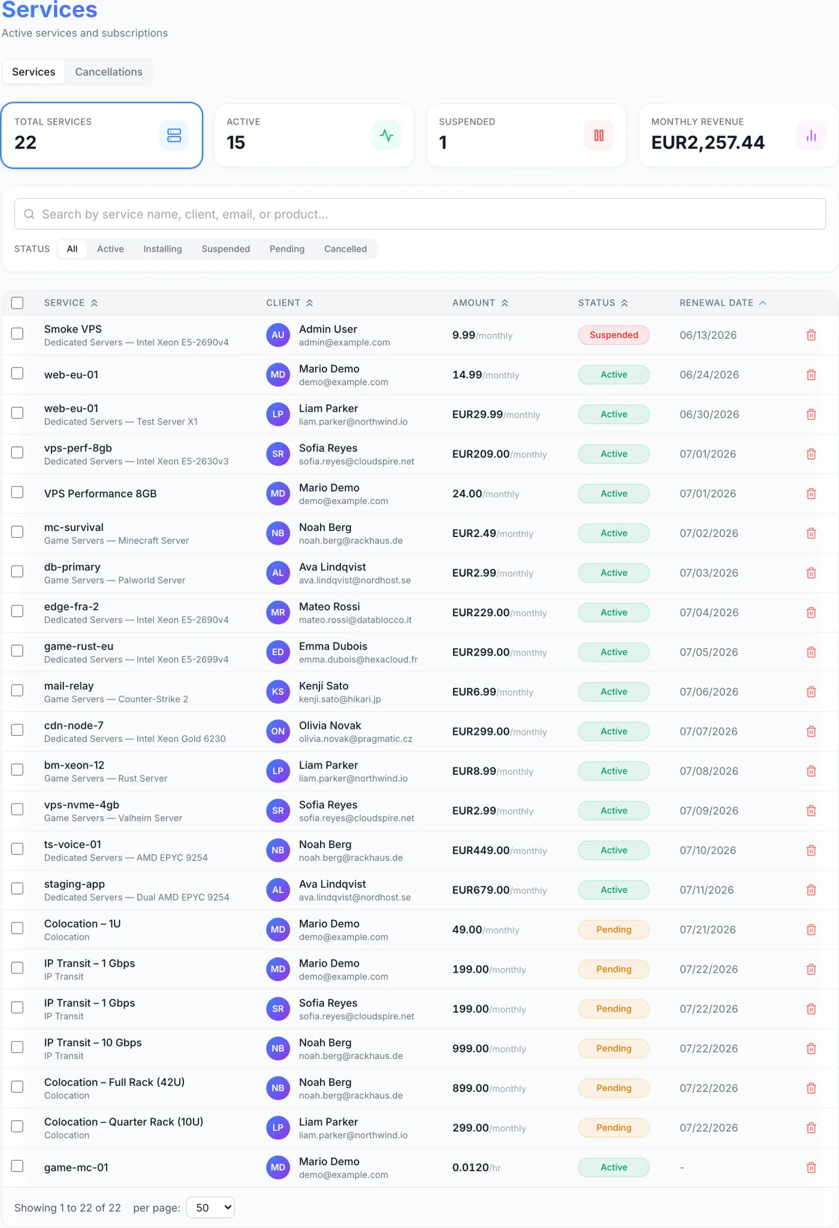Filter status by Suspended
This screenshot has height=1228, width=839.
pyautogui.click(x=225, y=249)
